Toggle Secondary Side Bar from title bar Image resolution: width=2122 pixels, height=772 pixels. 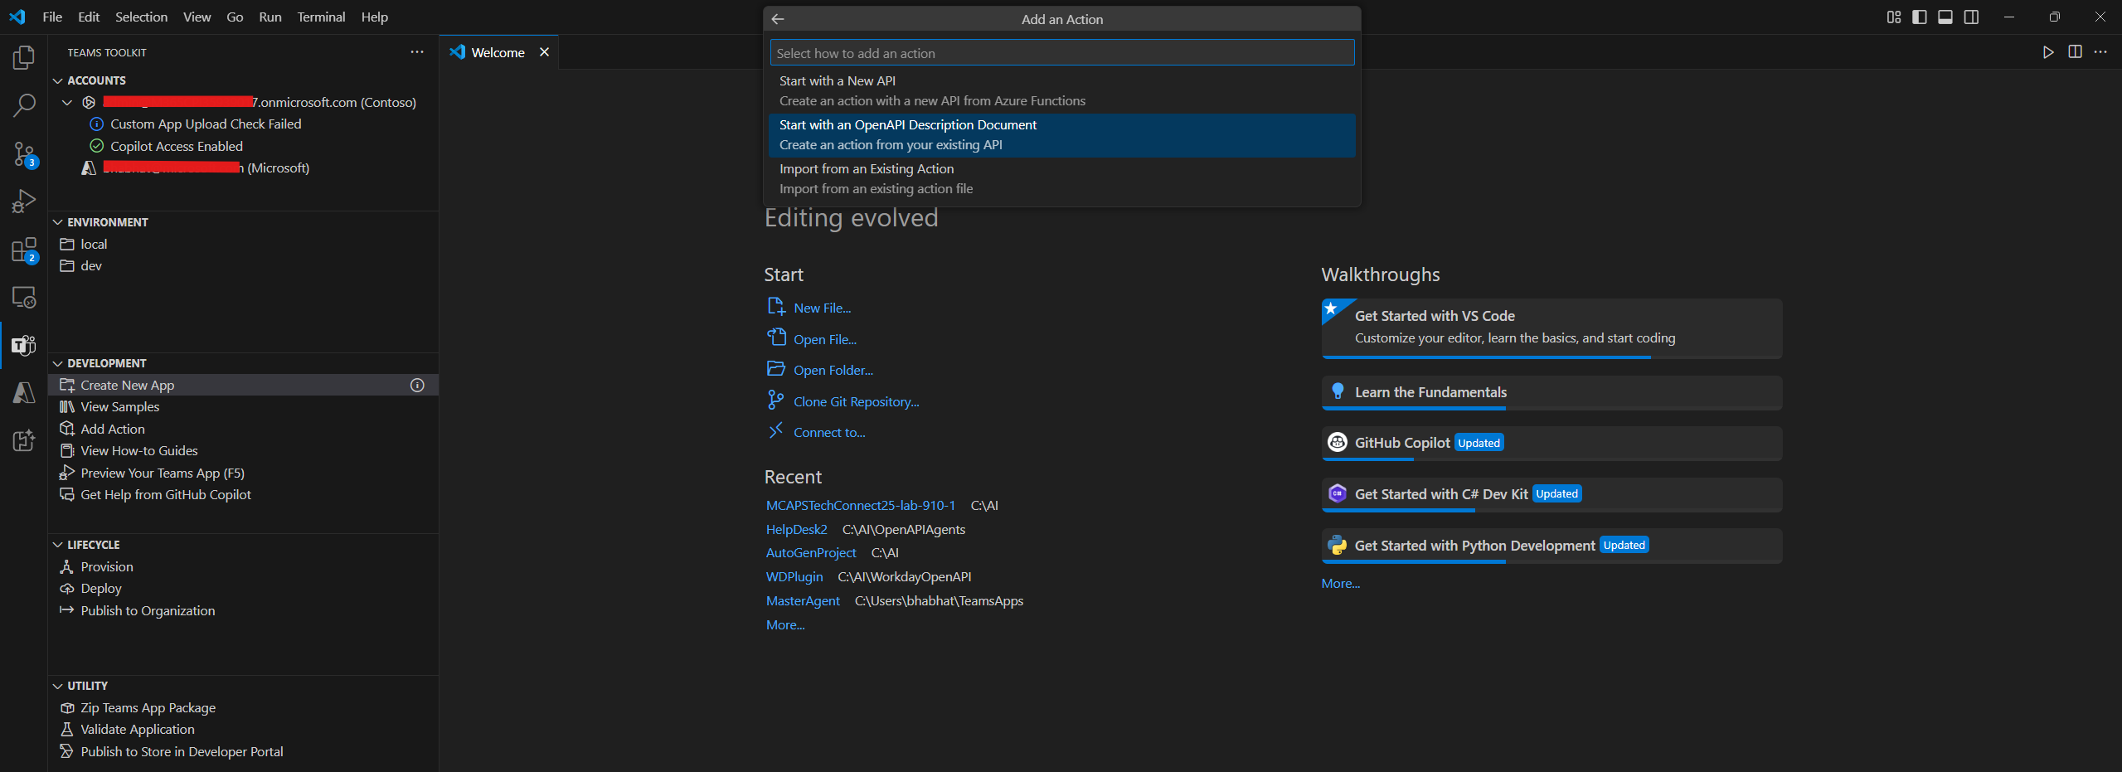tap(1971, 17)
